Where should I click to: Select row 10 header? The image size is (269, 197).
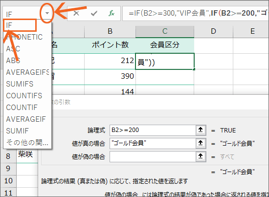tap(8, 181)
